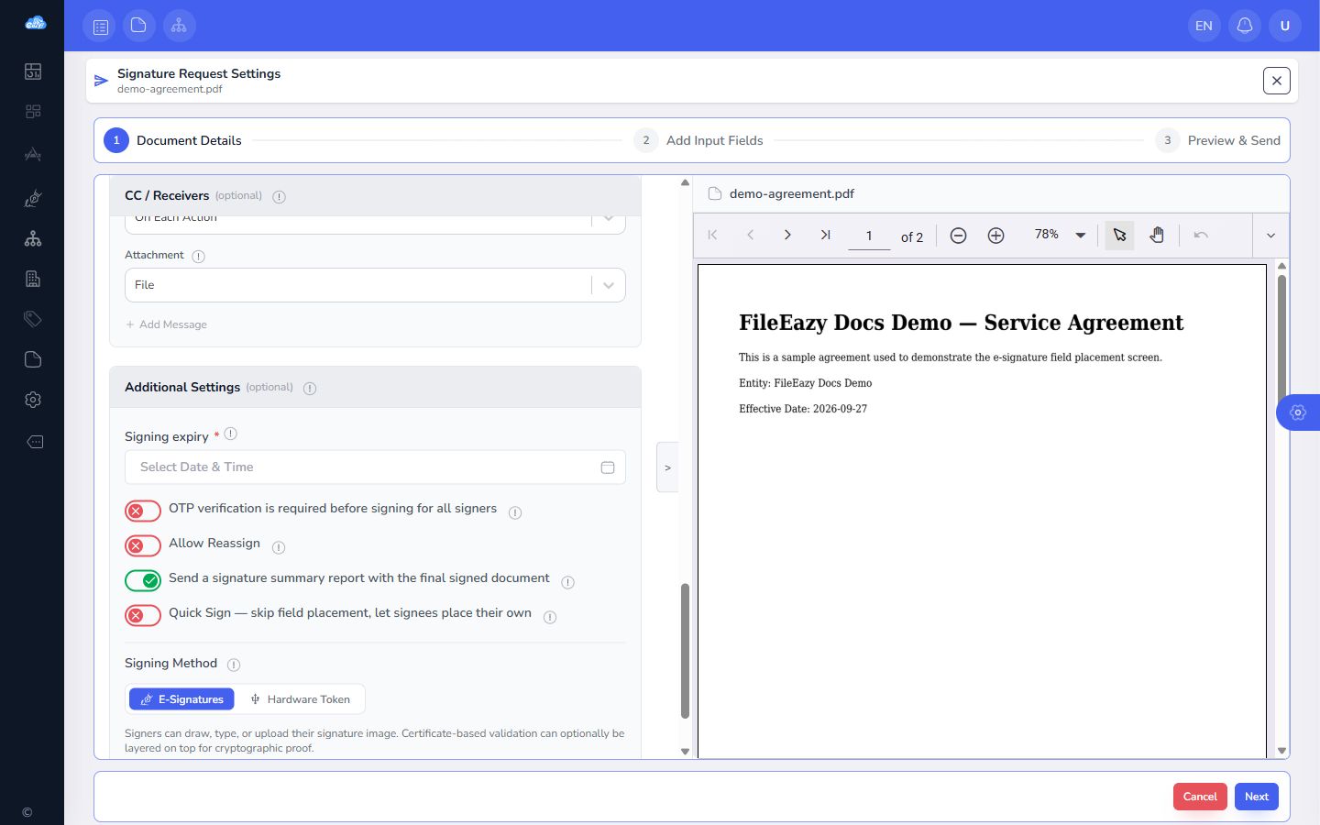Click the Next button
The image size is (1320, 825).
[x=1257, y=797]
